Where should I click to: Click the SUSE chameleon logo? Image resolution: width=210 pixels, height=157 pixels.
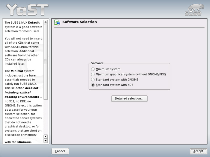point(195,10)
